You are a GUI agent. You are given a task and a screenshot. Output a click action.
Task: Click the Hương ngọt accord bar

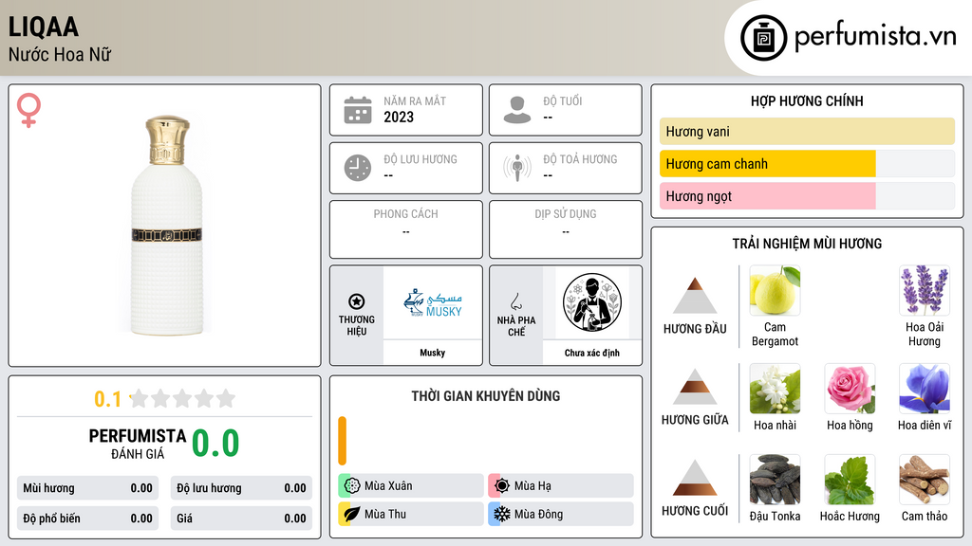[x=807, y=195]
